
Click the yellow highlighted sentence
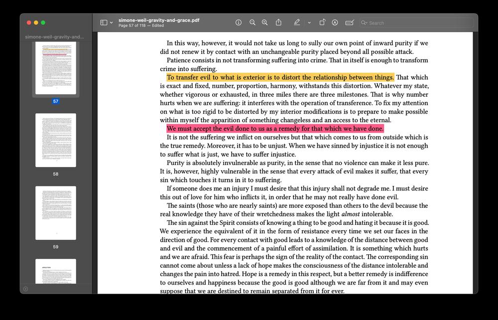[x=280, y=77]
